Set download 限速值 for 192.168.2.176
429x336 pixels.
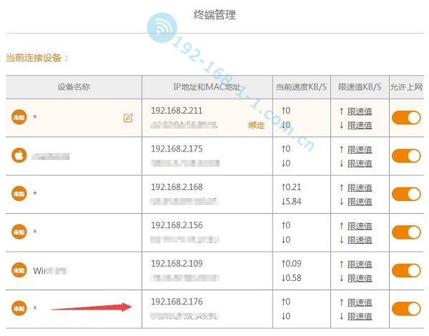pos(360,317)
